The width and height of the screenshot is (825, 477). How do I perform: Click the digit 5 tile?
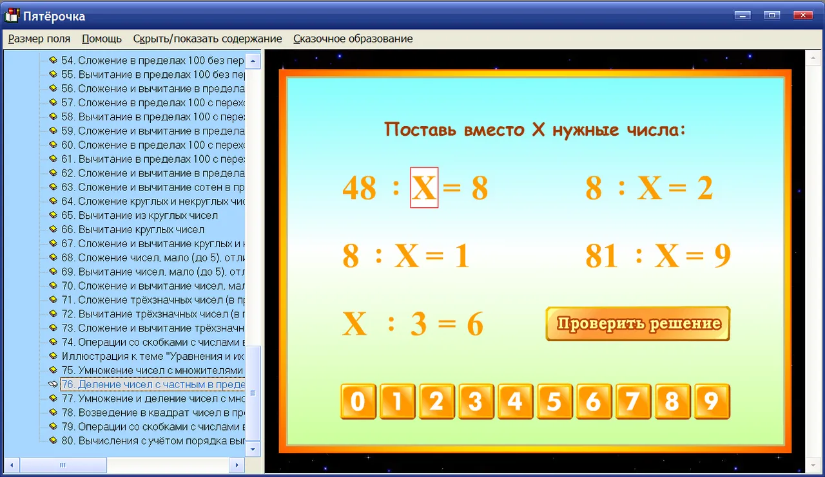[554, 402]
